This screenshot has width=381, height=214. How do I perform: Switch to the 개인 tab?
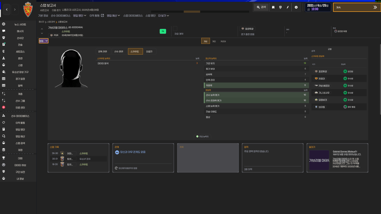214,41
